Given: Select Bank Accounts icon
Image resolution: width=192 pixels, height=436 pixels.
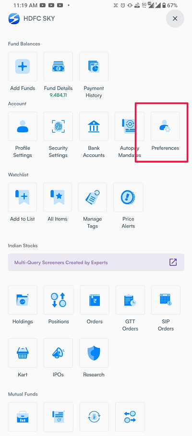Looking at the screenshot, I should point(94,126).
